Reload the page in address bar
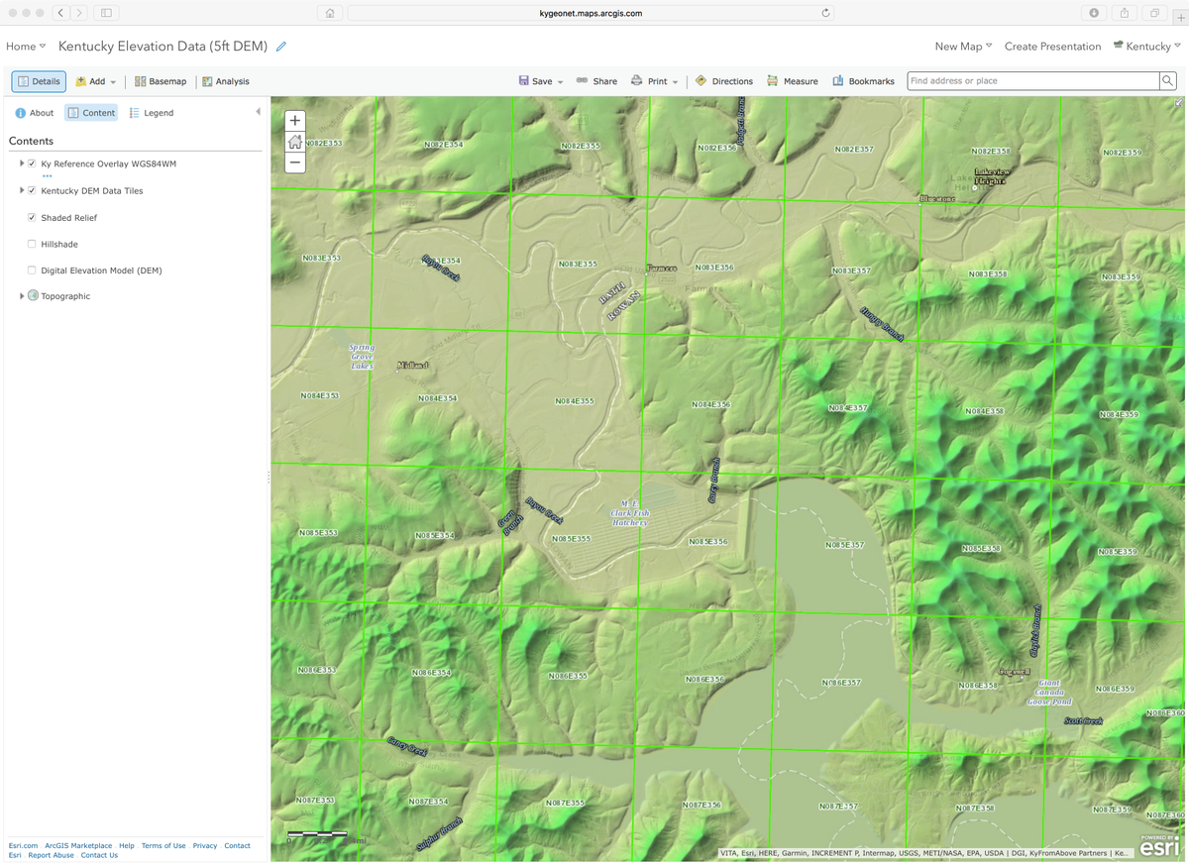1189x865 pixels. 825,13
